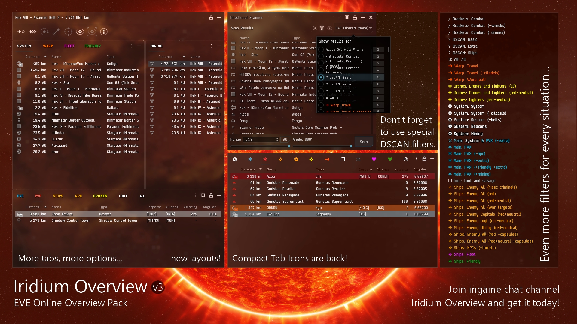The height and width of the screenshot is (324, 577).
Task: Select the Orbit icon
Action: pos(44,31)
